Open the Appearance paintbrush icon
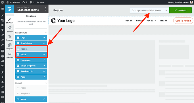 pyautogui.click(x=3, y=72)
